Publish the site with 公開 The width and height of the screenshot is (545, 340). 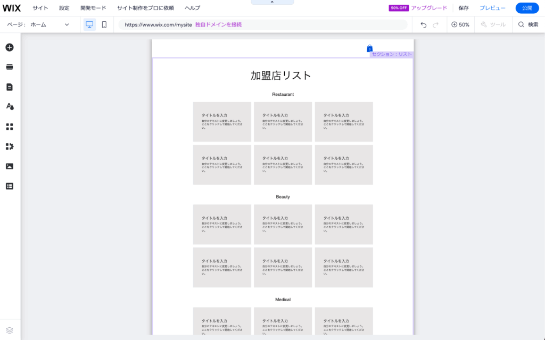coord(527,8)
